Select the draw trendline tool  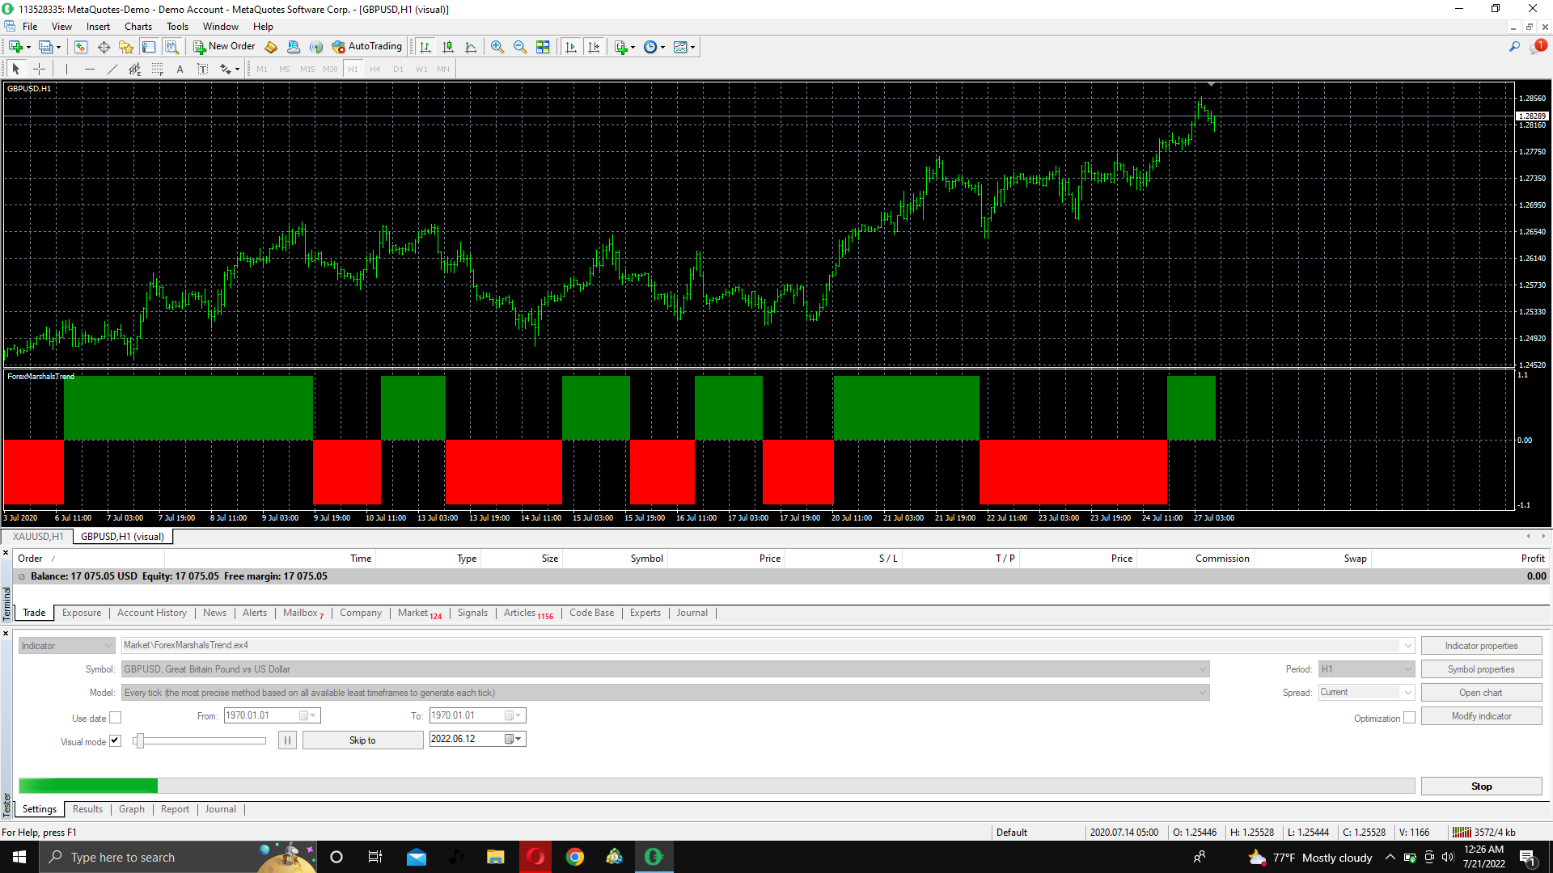point(112,70)
